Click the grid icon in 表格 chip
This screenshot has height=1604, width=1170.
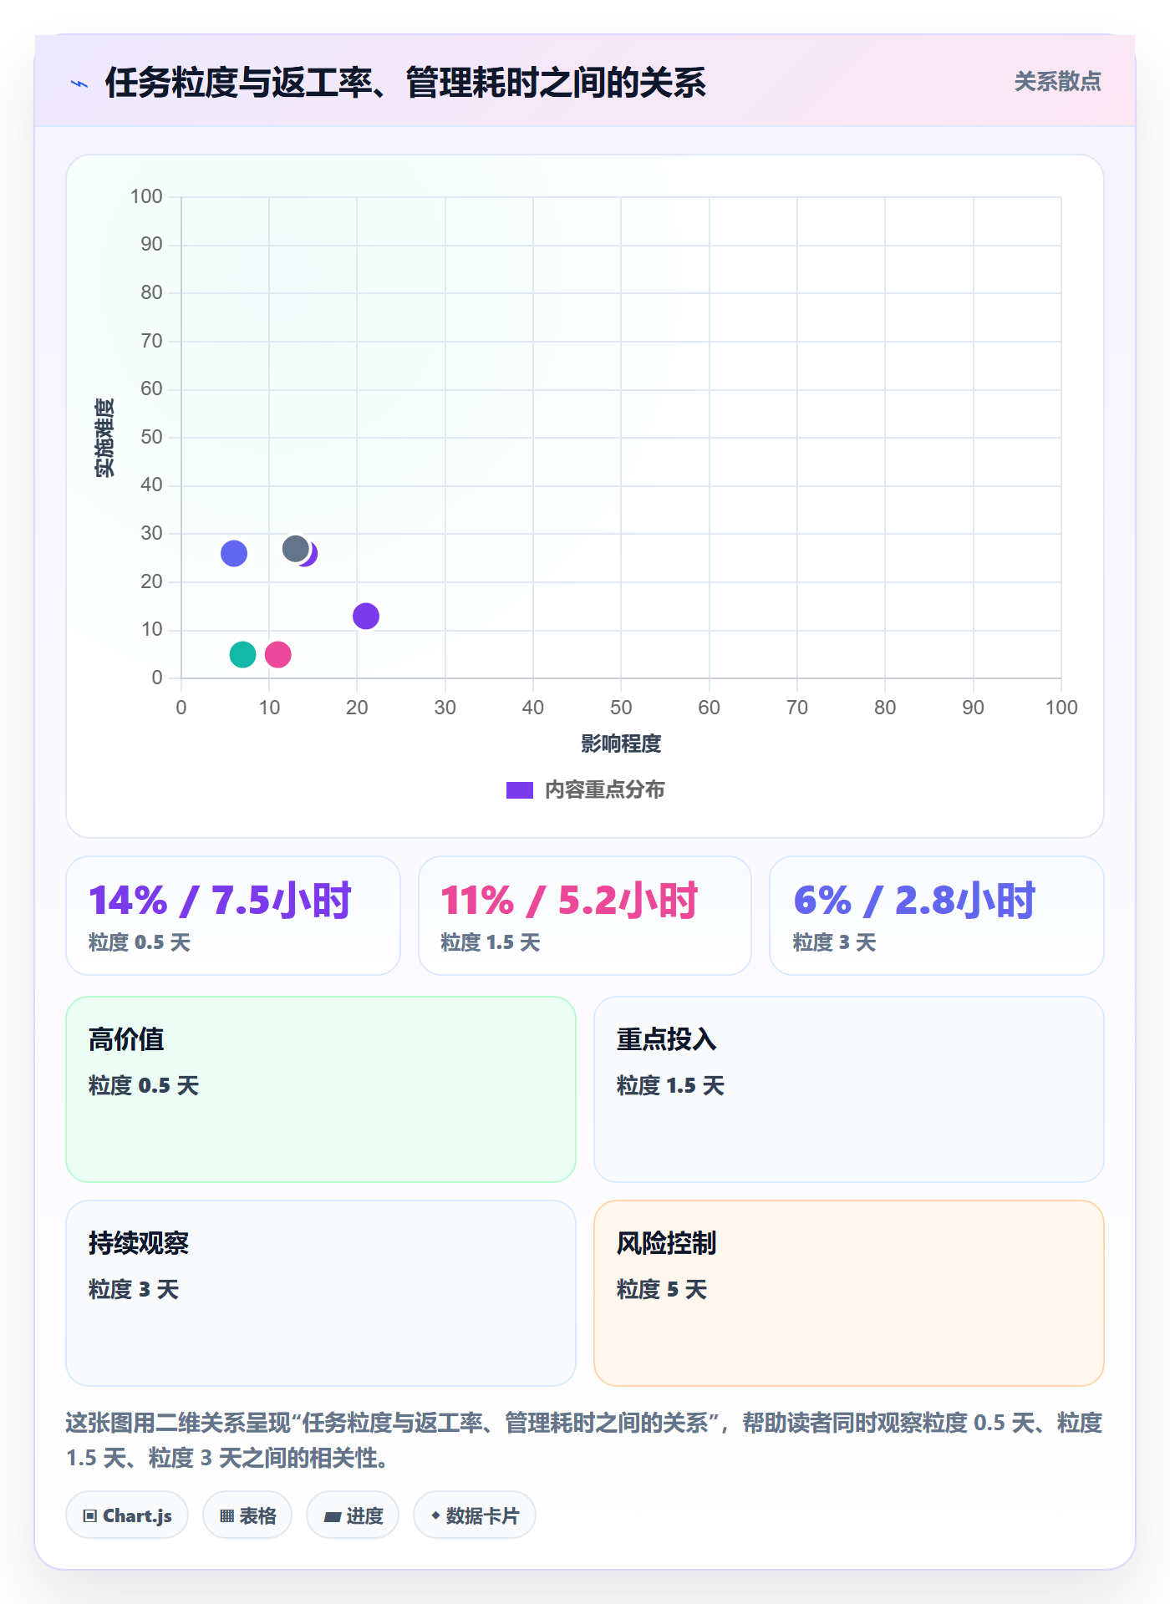tap(226, 1516)
